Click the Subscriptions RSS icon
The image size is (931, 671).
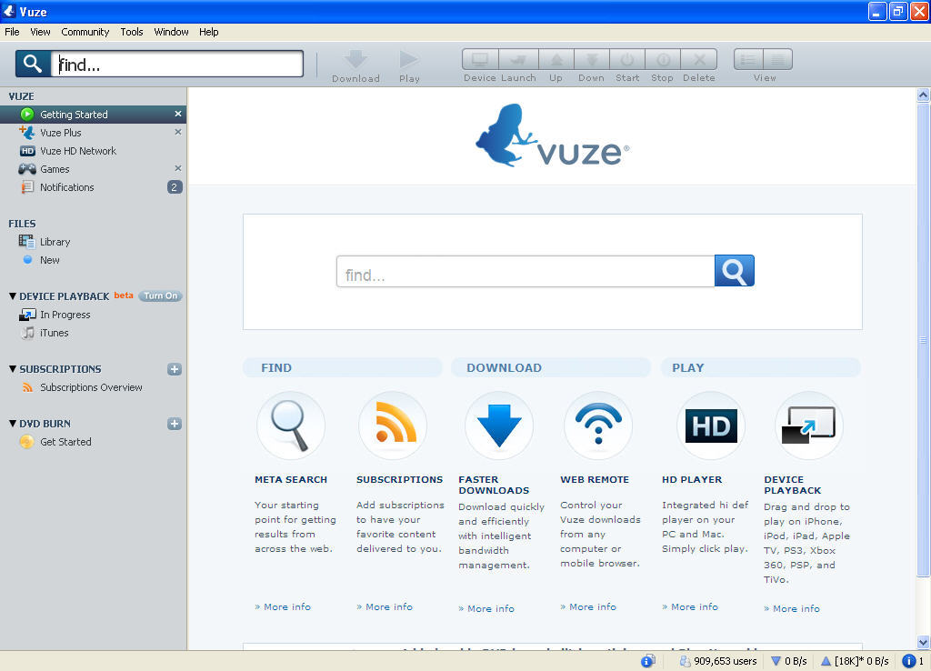point(393,424)
